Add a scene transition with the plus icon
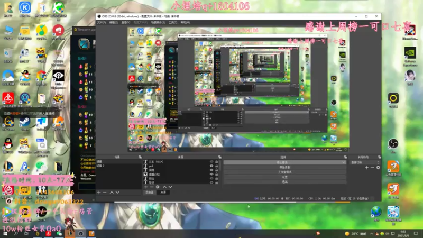Viewport: 423px width, 238px height. 366,168
